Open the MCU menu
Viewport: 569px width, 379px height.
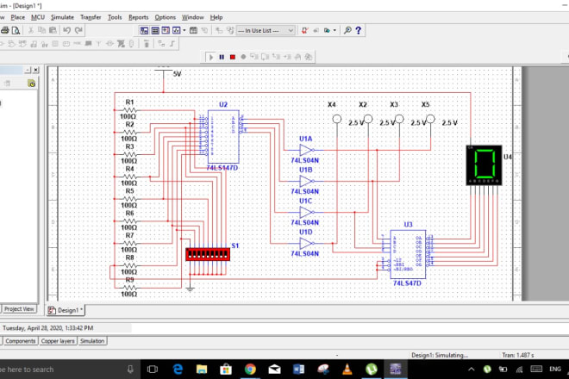pyautogui.click(x=38, y=17)
